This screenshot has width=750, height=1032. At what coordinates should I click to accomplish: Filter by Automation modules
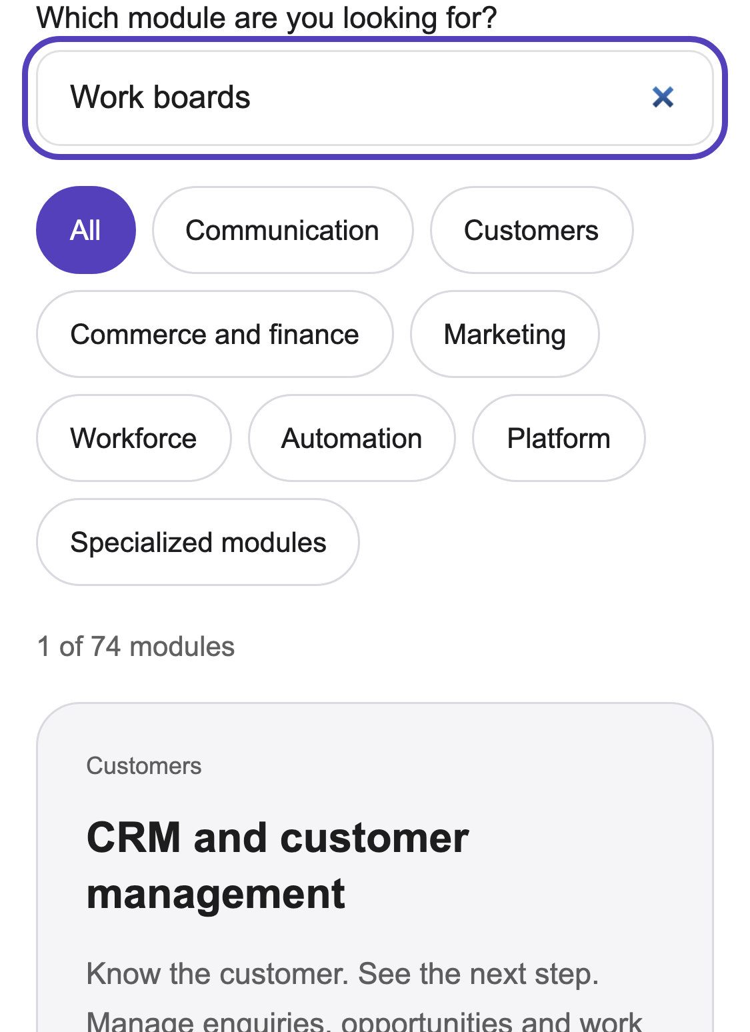pos(352,438)
